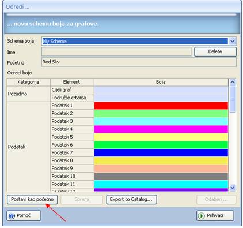Click Postavi kao početno button

click(x=32, y=199)
